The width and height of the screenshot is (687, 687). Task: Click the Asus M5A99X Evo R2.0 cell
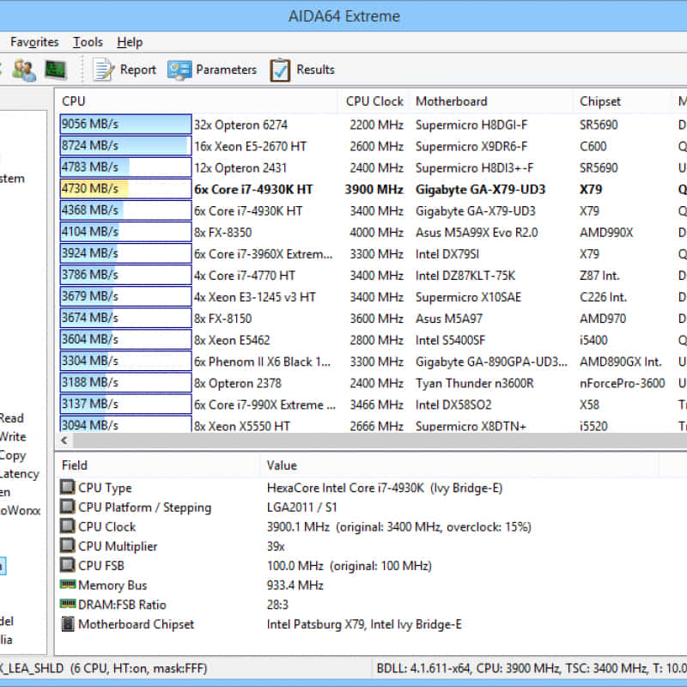click(477, 232)
